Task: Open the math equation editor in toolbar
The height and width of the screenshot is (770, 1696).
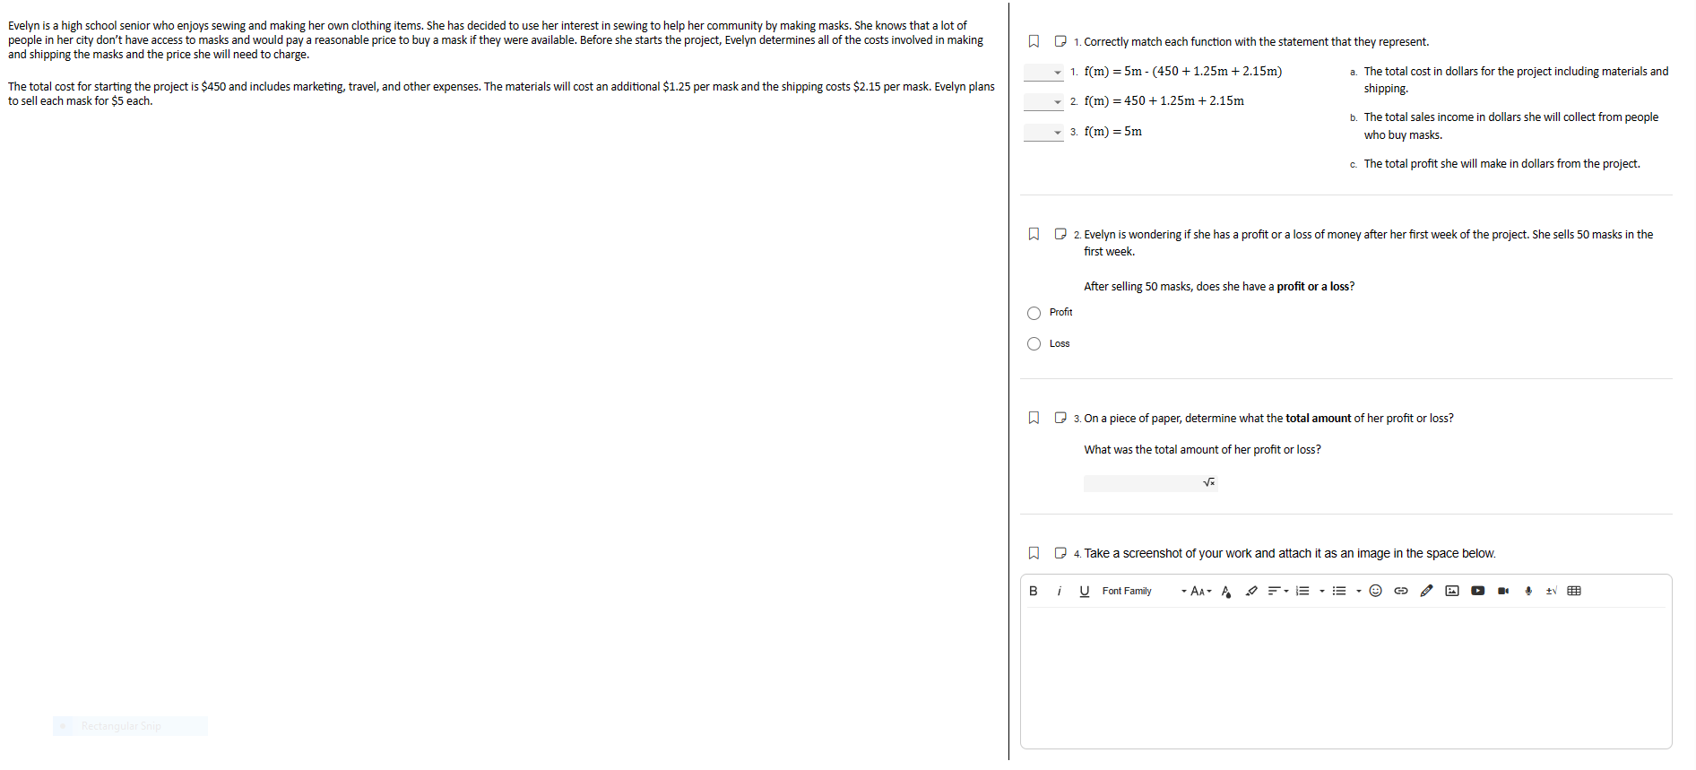Action: coord(1552,591)
